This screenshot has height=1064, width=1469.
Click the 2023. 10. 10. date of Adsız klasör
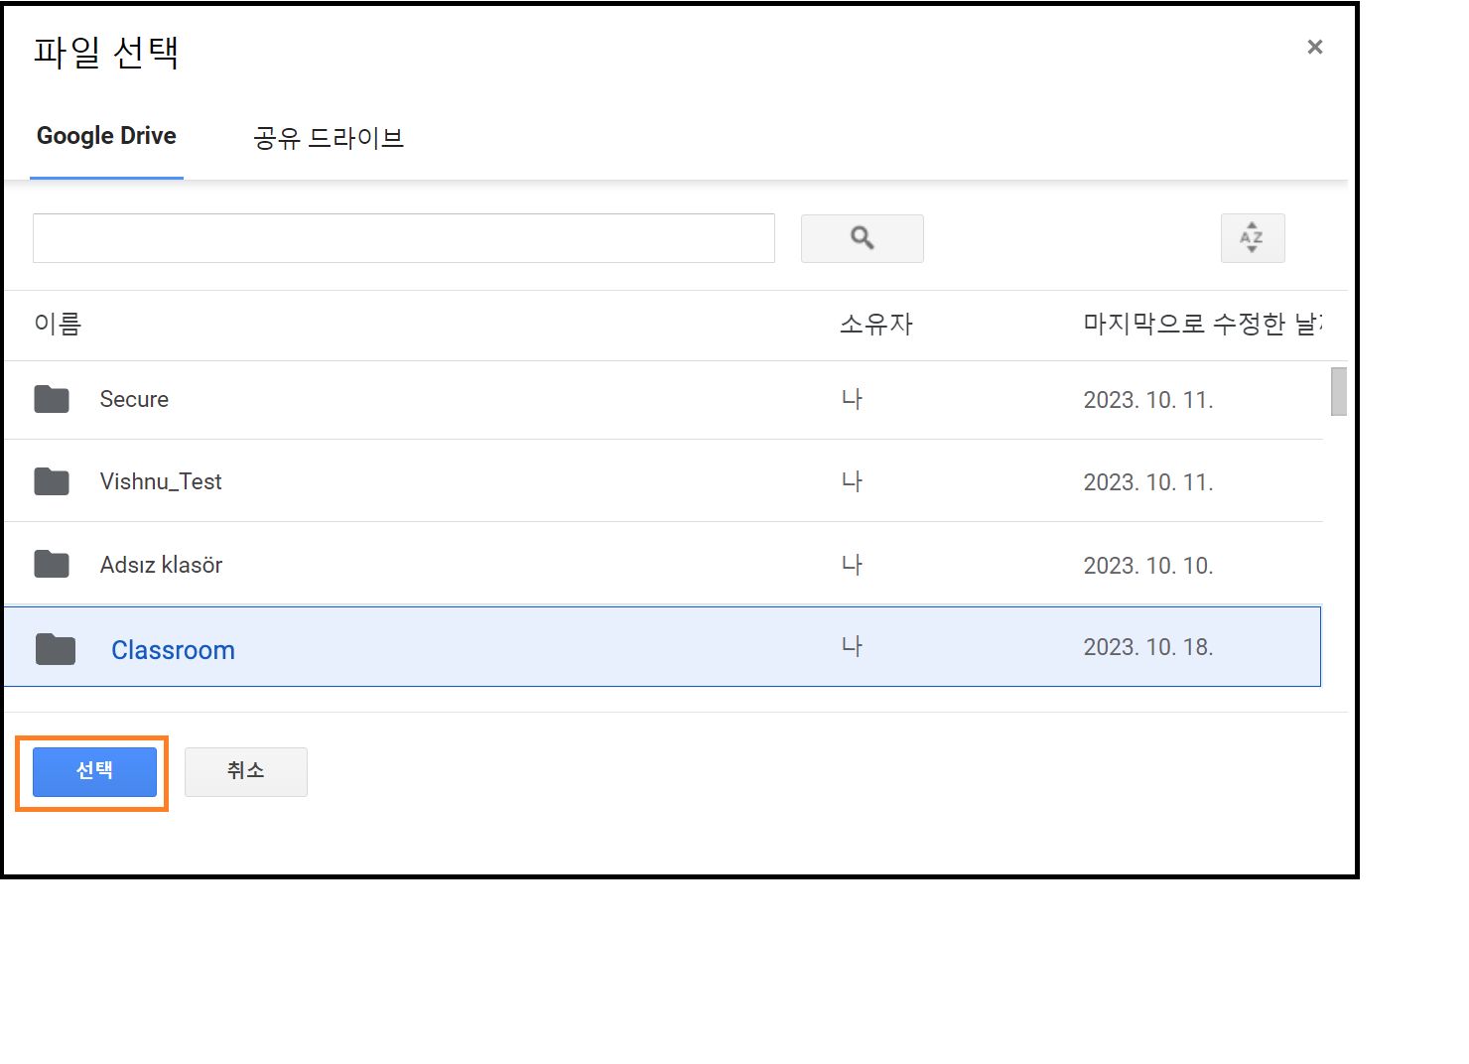[x=1148, y=566]
